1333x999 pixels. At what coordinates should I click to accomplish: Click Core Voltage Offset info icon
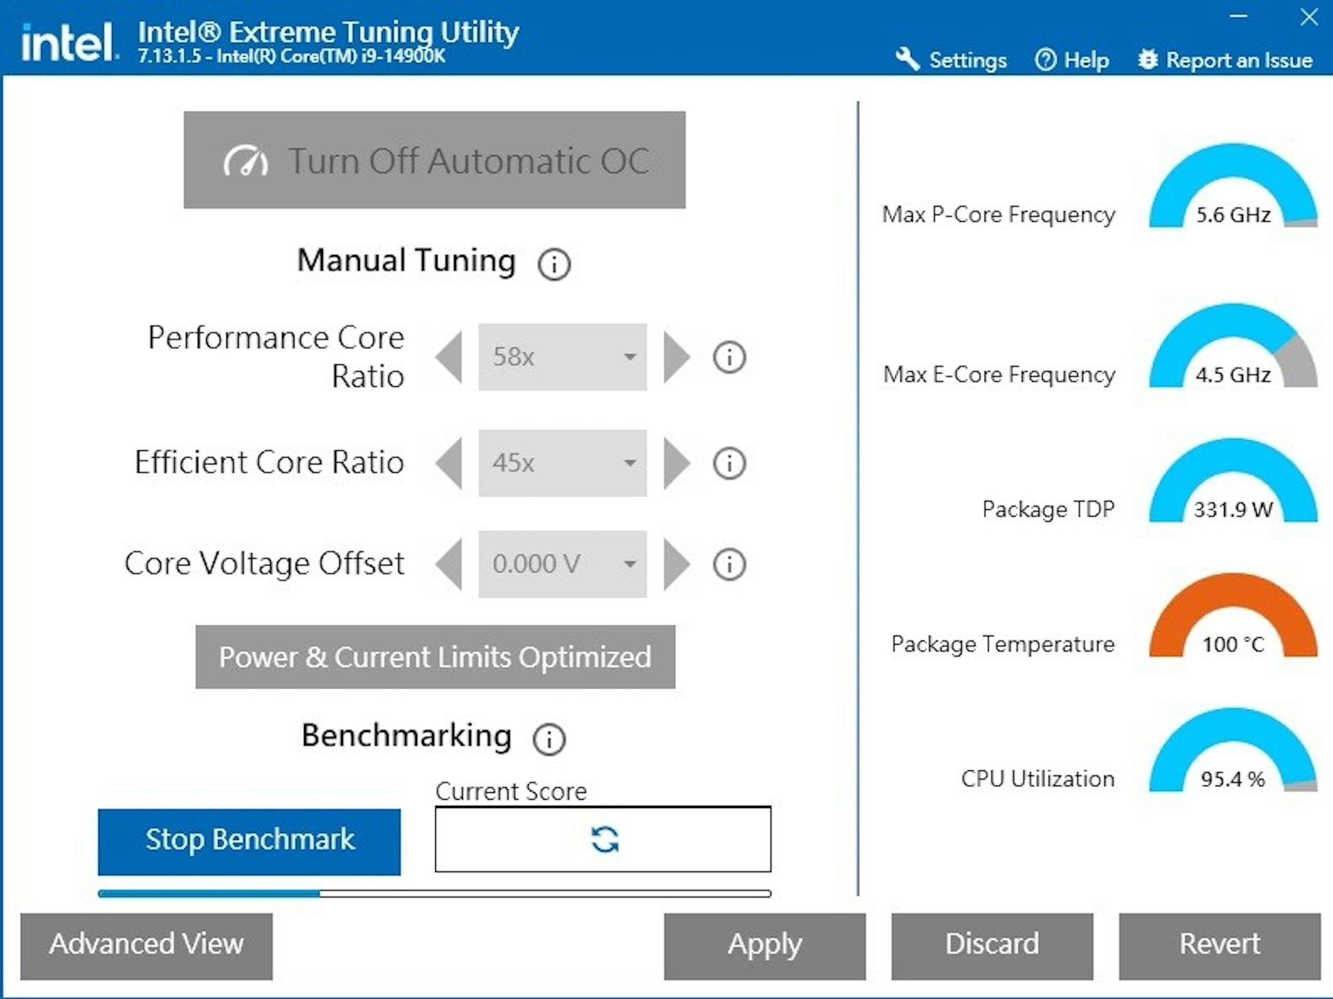[x=729, y=565]
